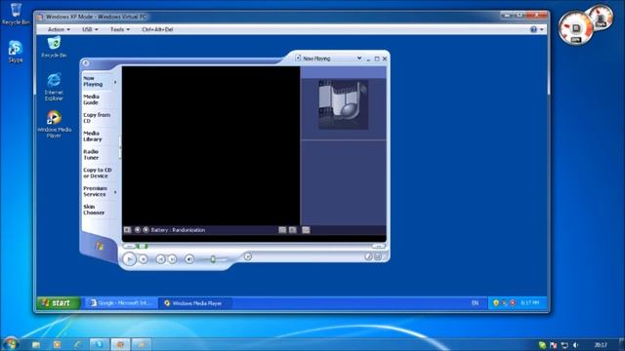
Task: Click the green seek bar handle
Action: [143, 247]
